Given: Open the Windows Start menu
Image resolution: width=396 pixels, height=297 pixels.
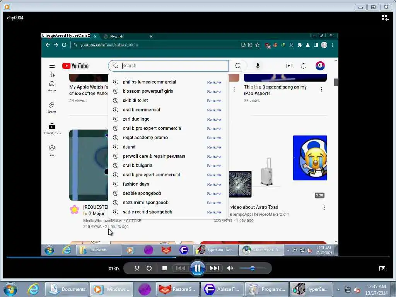Looking at the screenshot, I should click(10, 289).
